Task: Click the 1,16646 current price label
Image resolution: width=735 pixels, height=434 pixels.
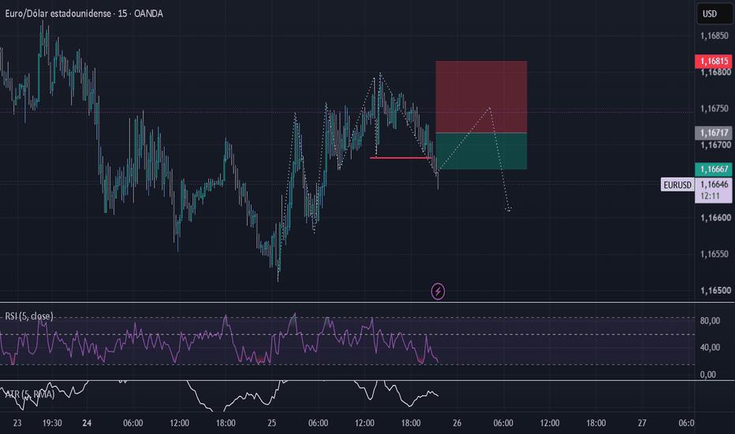Action: [714, 185]
